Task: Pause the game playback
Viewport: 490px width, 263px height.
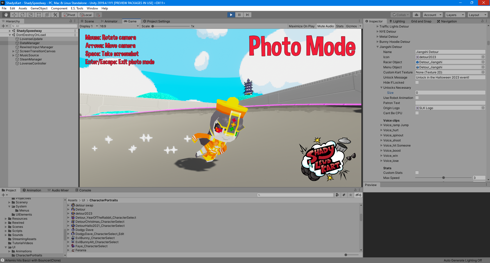Action: pyautogui.click(x=239, y=15)
